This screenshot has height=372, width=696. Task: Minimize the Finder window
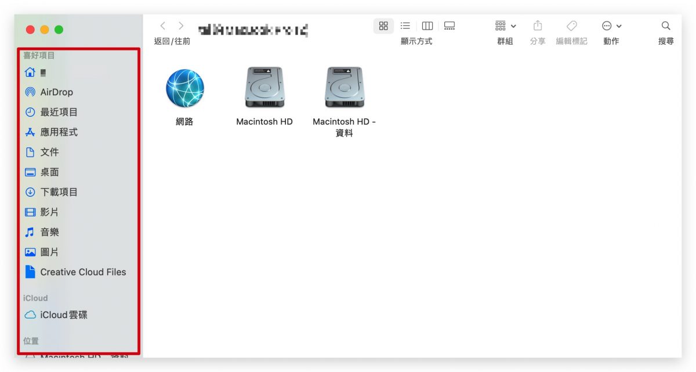point(45,30)
